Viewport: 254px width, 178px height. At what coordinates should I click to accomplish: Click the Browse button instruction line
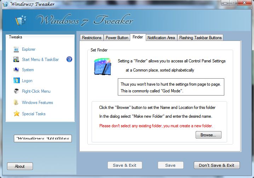(x=157, y=108)
